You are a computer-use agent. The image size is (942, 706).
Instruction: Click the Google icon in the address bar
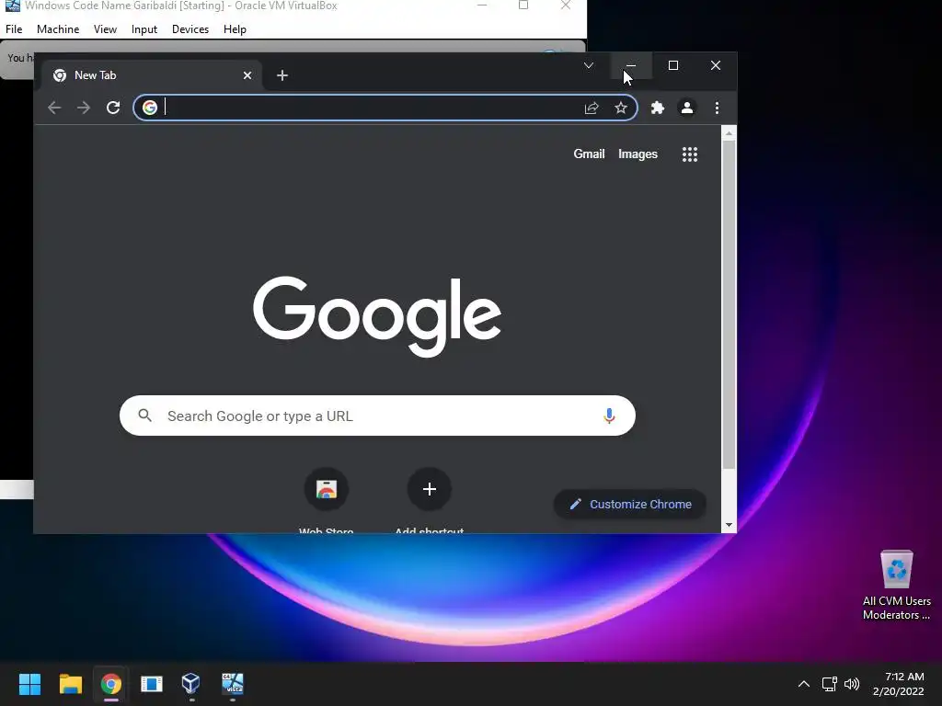click(x=150, y=108)
